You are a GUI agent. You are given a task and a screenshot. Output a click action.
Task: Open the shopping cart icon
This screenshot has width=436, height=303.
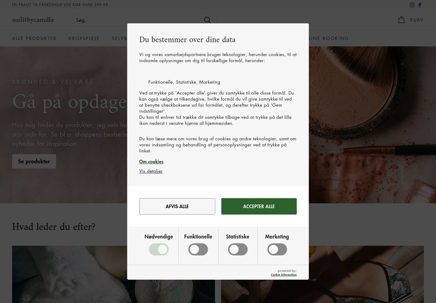pyautogui.click(x=401, y=20)
